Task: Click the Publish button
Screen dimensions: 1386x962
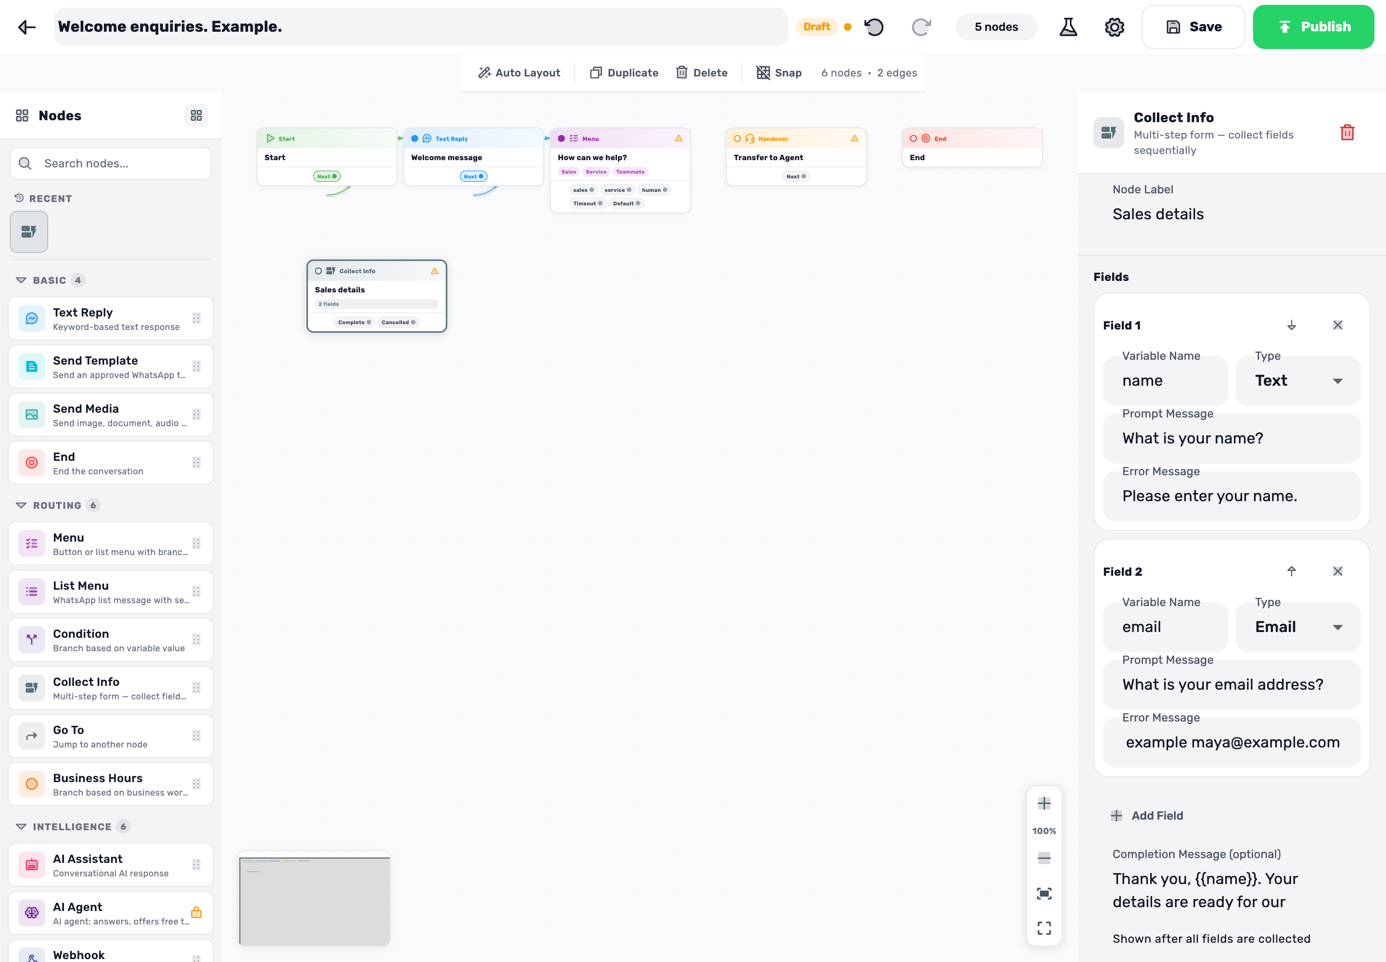Action: click(x=1313, y=27)
